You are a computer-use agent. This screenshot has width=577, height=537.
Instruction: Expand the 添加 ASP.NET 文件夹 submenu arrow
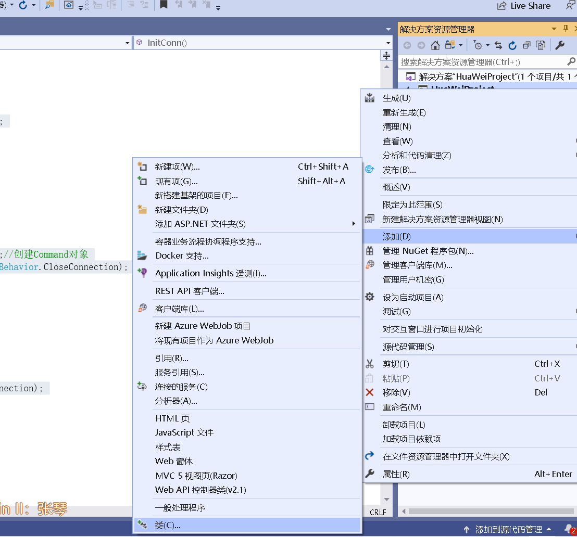pyautogui.click(x=354, y=224)
